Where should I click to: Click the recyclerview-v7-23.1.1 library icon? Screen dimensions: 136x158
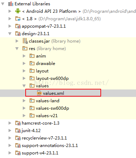[18, 138]
